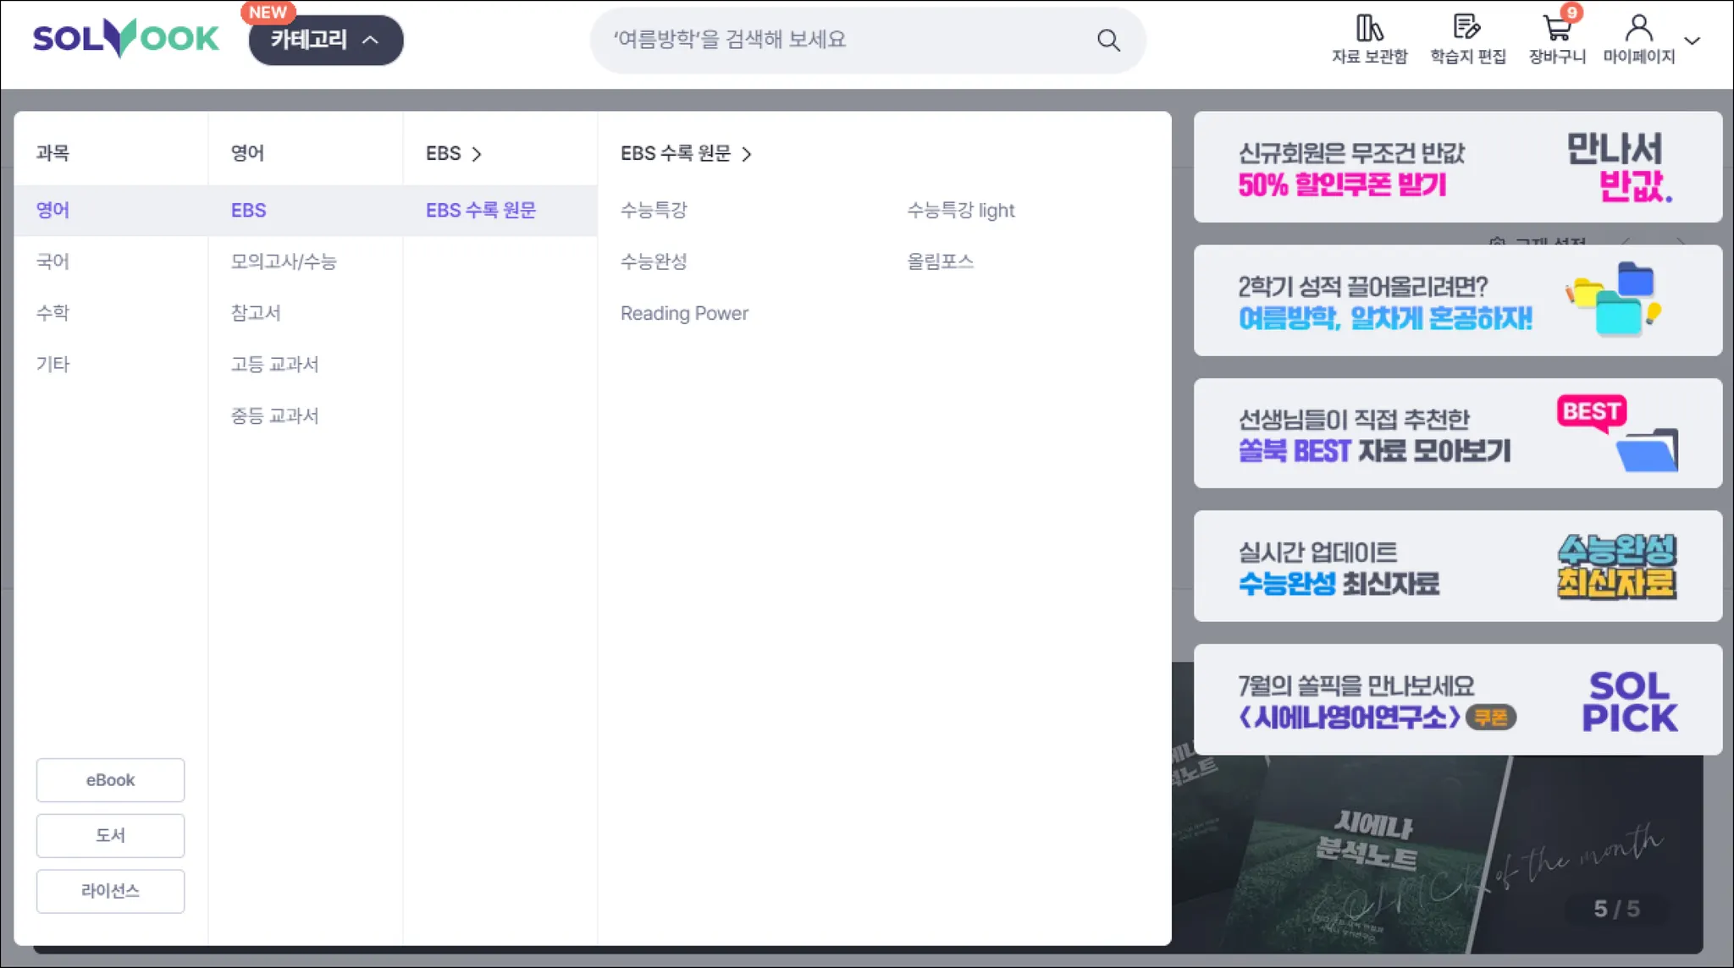Screen dimensions: 1734x968
Task: Click the search magnifier icon
Action: point(1108,40)
